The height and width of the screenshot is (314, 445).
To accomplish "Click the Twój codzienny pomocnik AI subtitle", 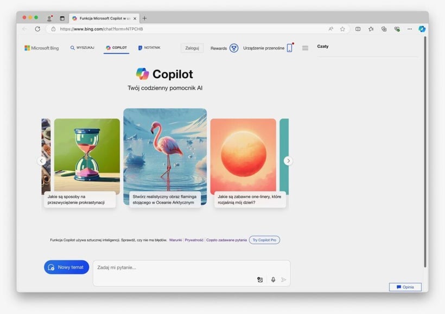I will coord(165,88).
